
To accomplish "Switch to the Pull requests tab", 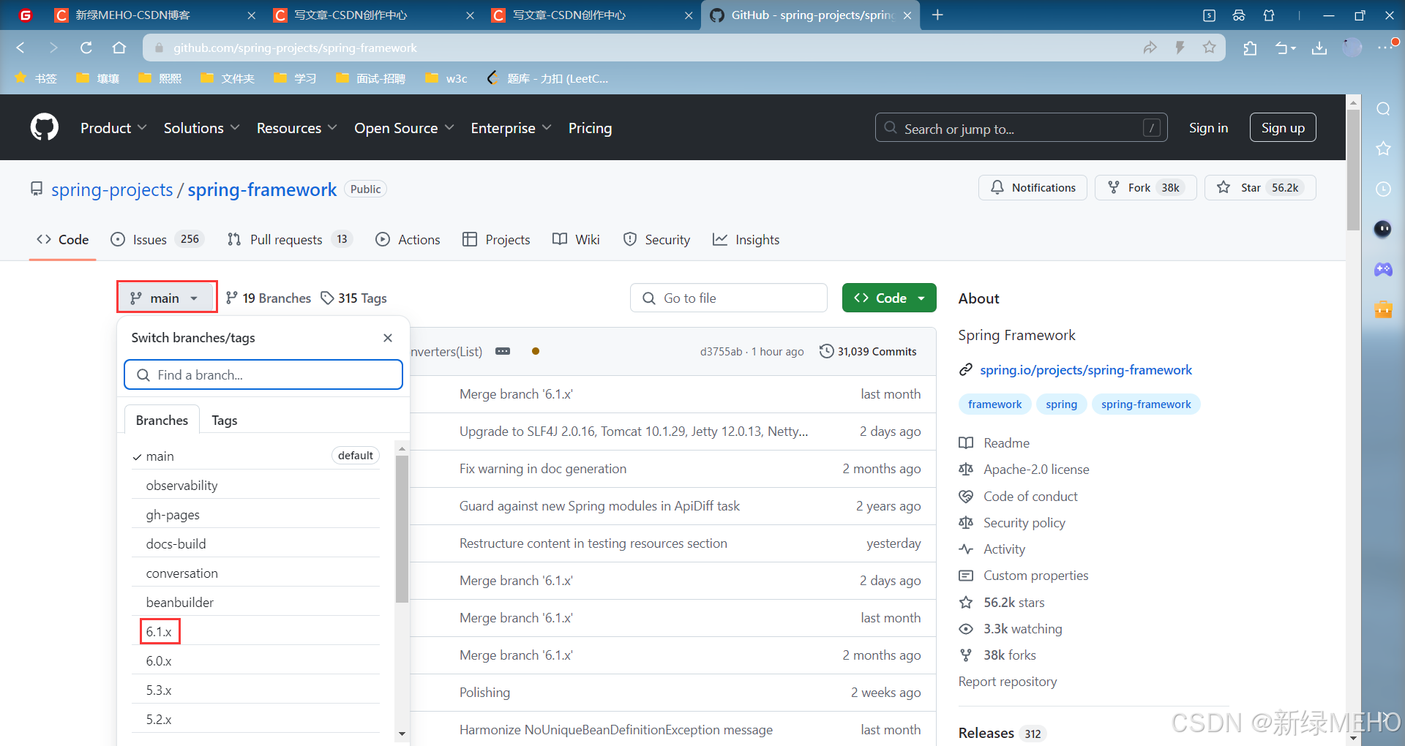I will [290, 239].
